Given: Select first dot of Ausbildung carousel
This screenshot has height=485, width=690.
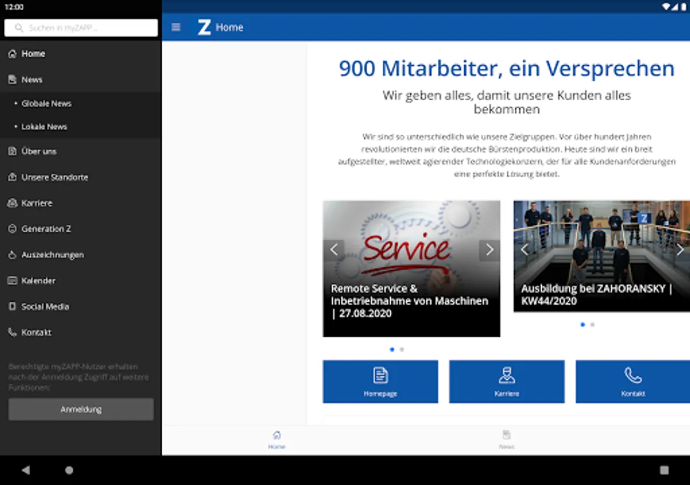Looking at the screenshot, I should (583, 324).
